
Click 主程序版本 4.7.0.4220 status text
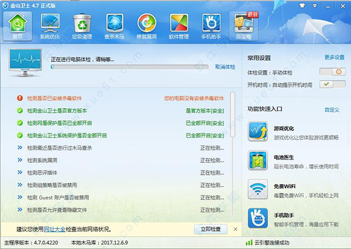[x=31, y=243]
